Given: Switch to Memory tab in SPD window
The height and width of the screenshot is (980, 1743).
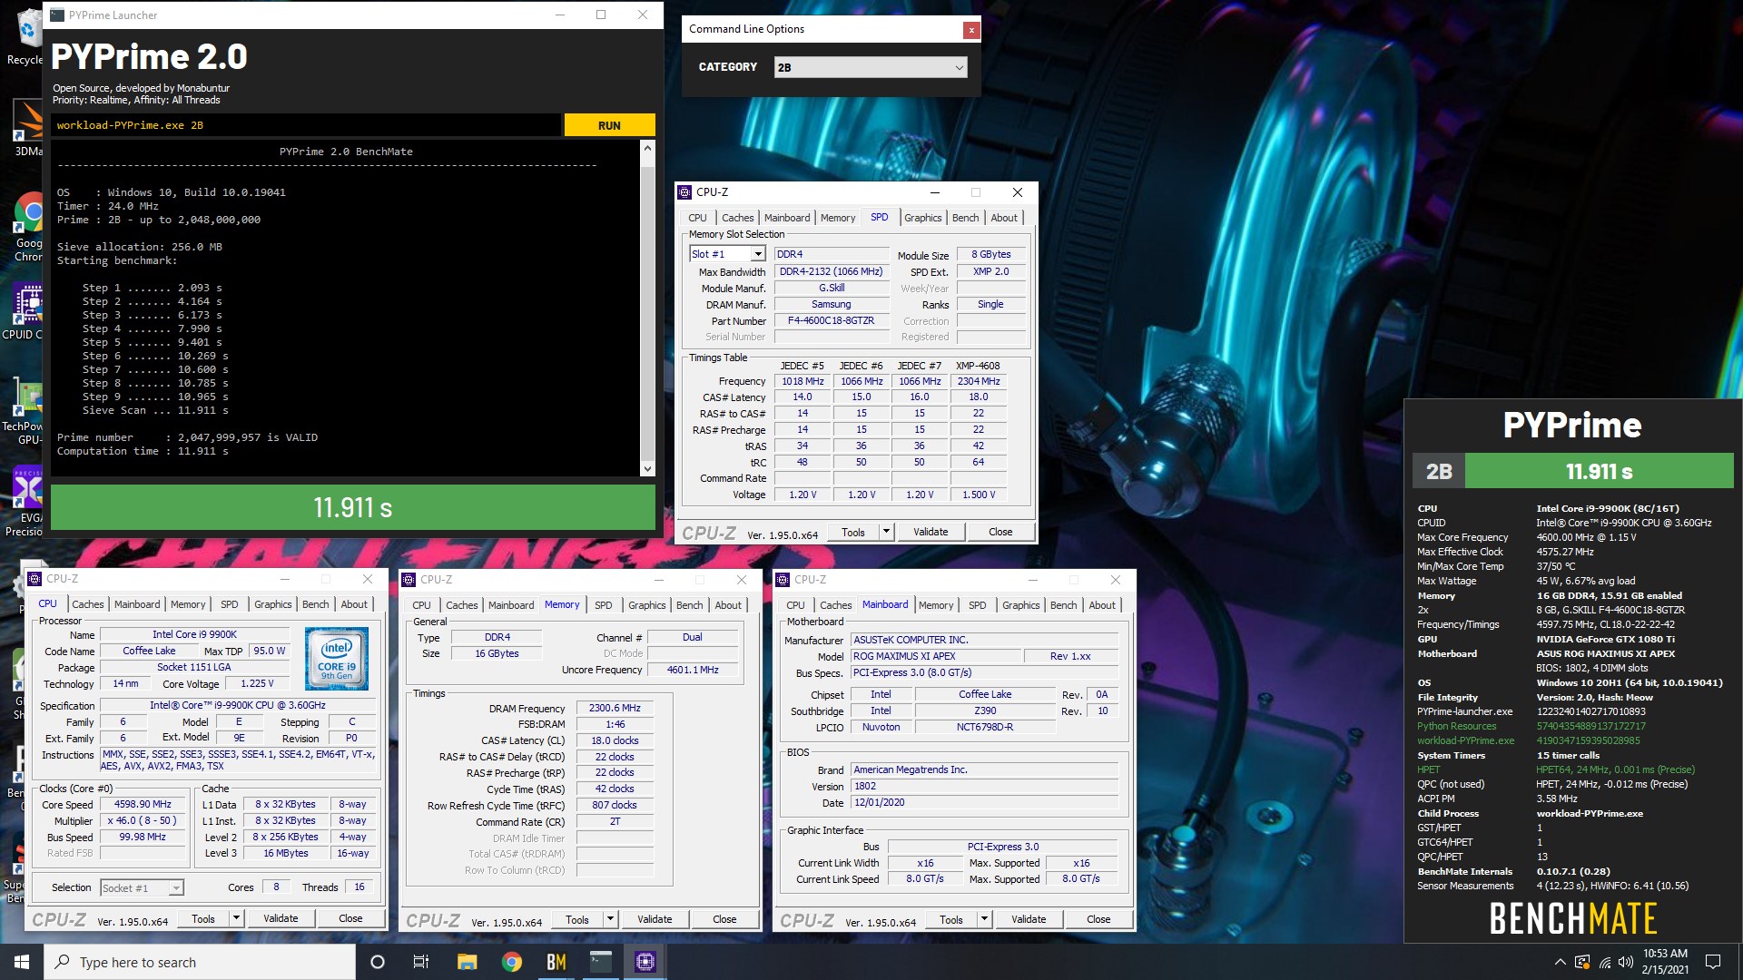Looking at the screenshot, I should tap(837, 218).
